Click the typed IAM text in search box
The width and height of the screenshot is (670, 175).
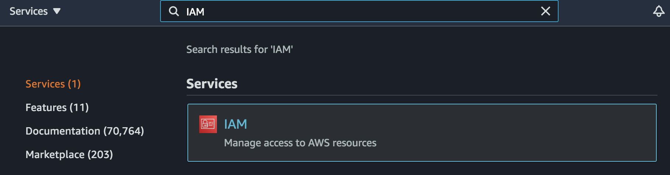(195, 12)
